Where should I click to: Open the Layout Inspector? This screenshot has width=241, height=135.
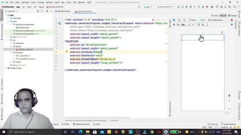[229, 124]
